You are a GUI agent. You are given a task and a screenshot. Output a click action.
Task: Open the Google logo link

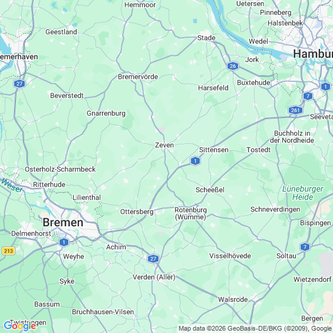coord(20,326)
